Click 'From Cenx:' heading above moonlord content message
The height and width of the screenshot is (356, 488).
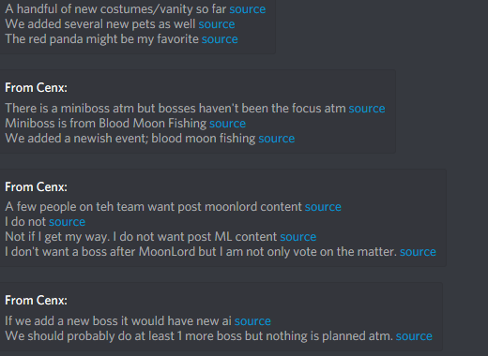[x=36, y=187]
